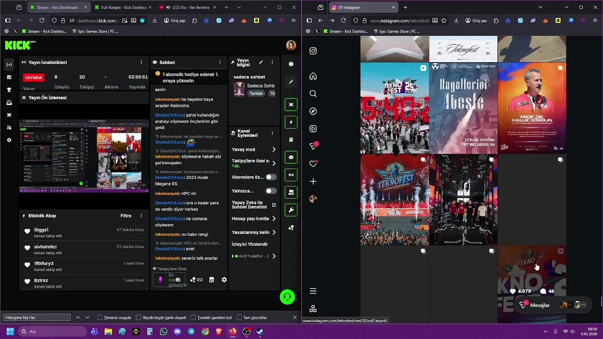This screenshot has height=339, width=603.
Task: Click Instagram Create plus icon
Action: pos(313,181)
